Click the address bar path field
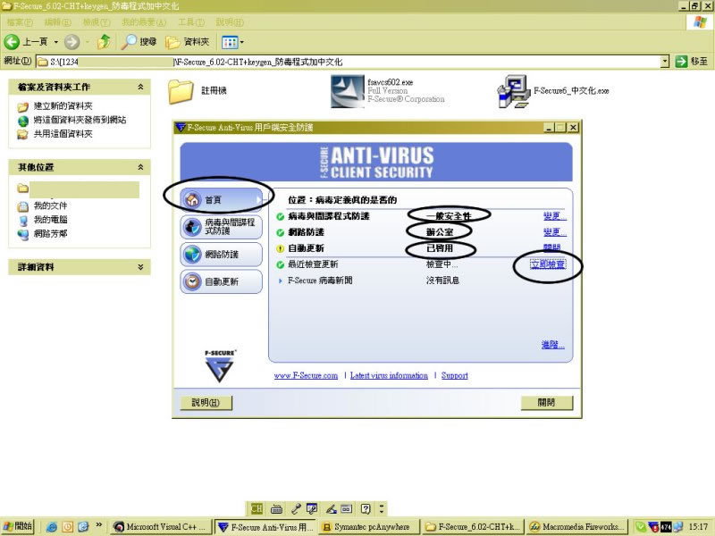 pyautogui.click(x=348, y=62)
